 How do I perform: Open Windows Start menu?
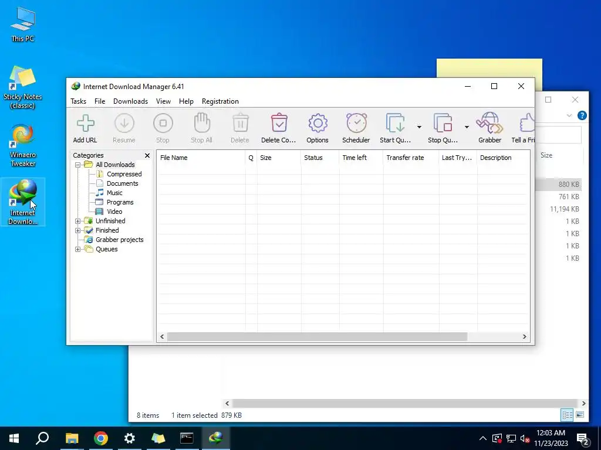coord(14,438)
